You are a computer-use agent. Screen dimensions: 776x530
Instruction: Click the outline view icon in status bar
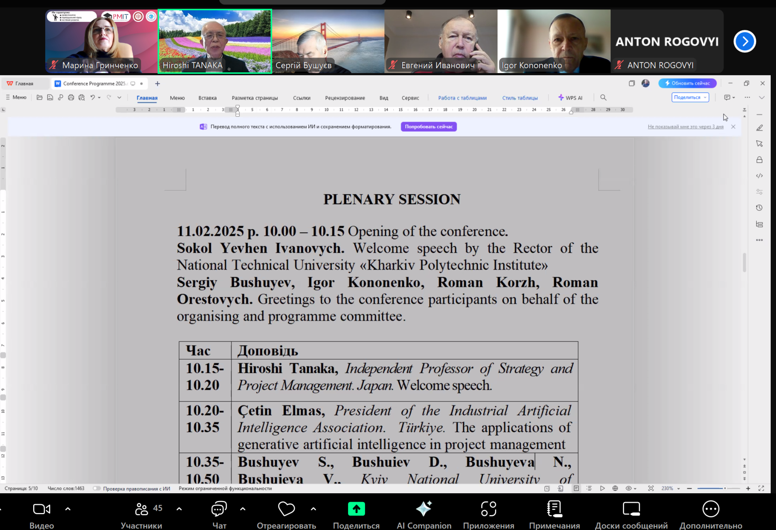[x=589, y=488]
